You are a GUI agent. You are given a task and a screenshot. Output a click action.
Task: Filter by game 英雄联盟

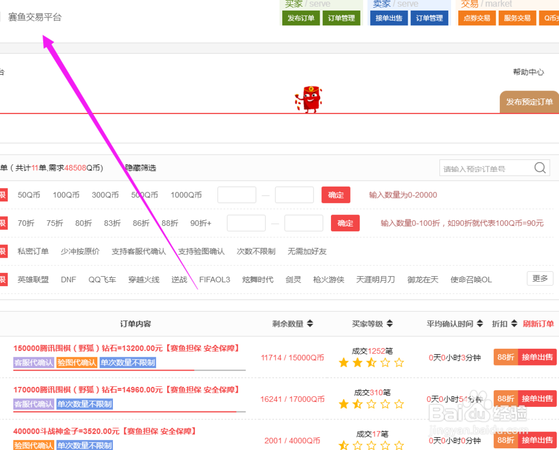(x=33, y=280)
